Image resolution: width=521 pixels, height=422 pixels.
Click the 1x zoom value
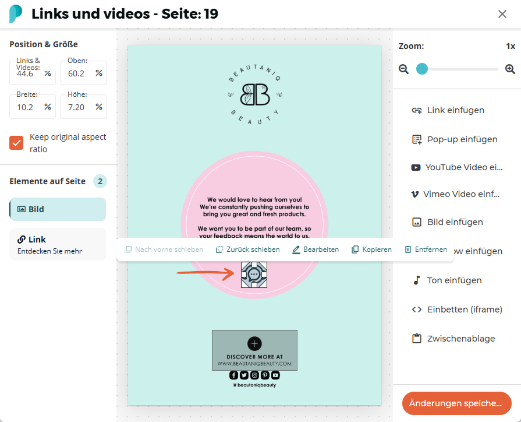tap(511, 46)
